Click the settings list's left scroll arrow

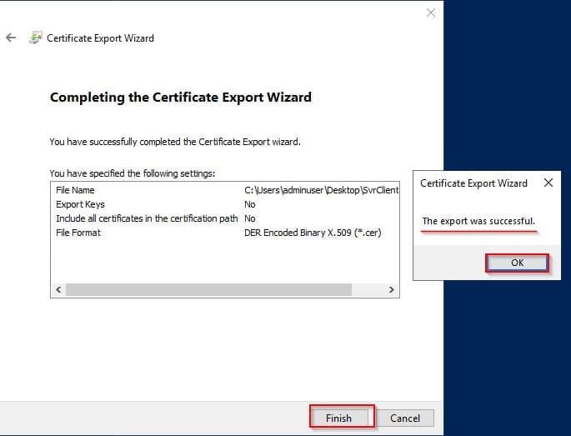(58, 289)
